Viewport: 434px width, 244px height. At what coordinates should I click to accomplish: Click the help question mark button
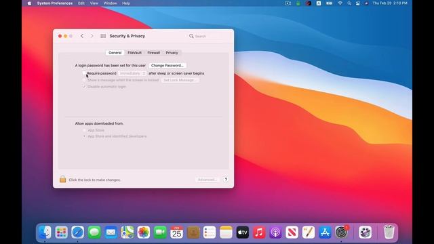click(x=226, y=179)
